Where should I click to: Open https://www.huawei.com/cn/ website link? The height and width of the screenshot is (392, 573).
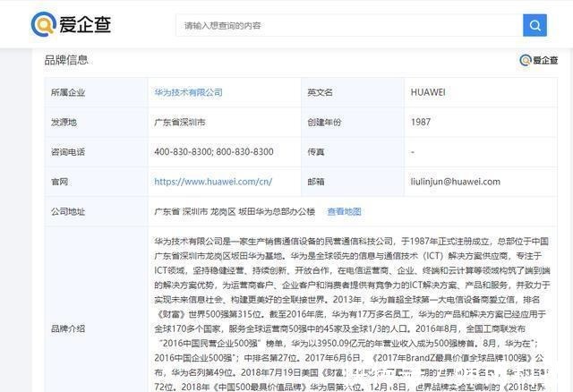pyautogui.click(x=213, y=182)
